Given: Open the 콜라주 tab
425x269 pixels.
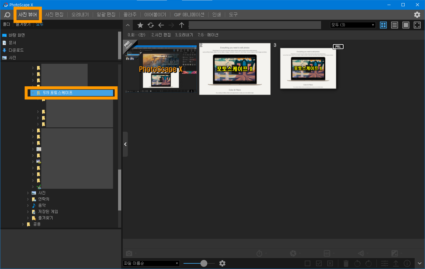Looking at the screenshot, I should (x=130, y=15).
